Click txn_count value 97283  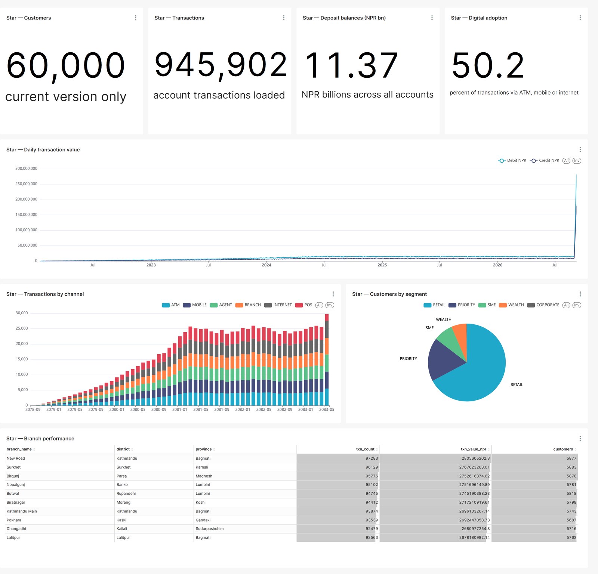(x=338, y=458)
